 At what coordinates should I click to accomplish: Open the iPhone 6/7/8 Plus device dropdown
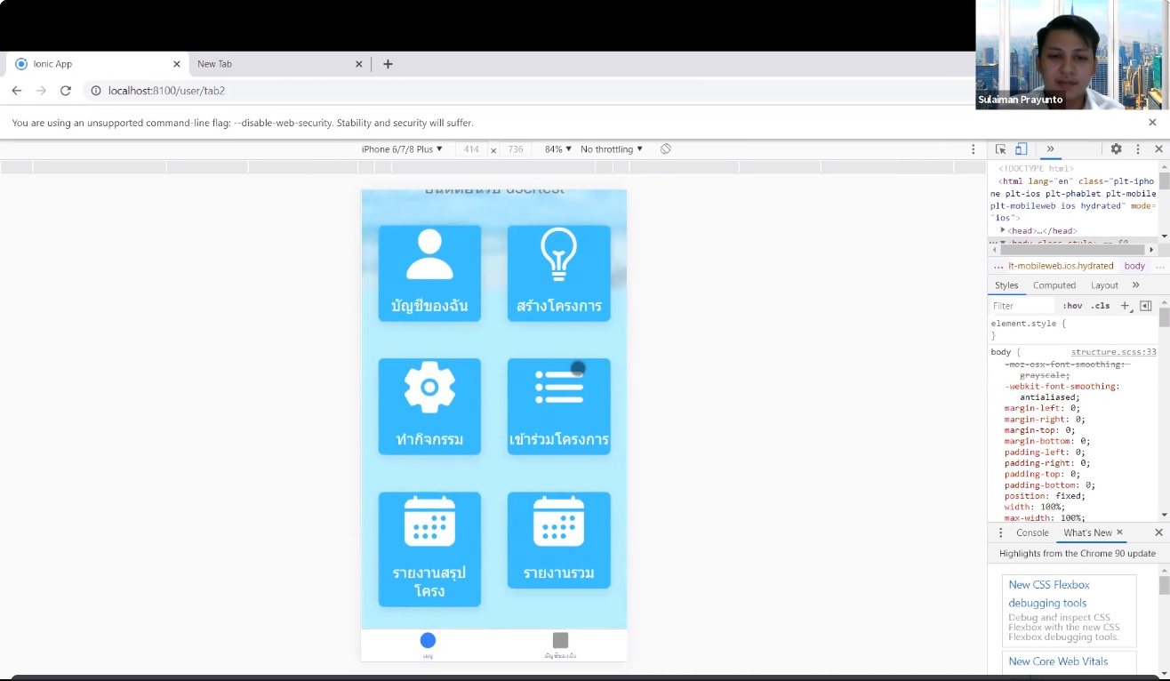click(x=402, y=149)
